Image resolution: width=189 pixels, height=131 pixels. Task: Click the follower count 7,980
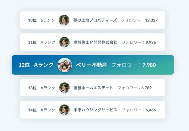(x=149, y=65)
